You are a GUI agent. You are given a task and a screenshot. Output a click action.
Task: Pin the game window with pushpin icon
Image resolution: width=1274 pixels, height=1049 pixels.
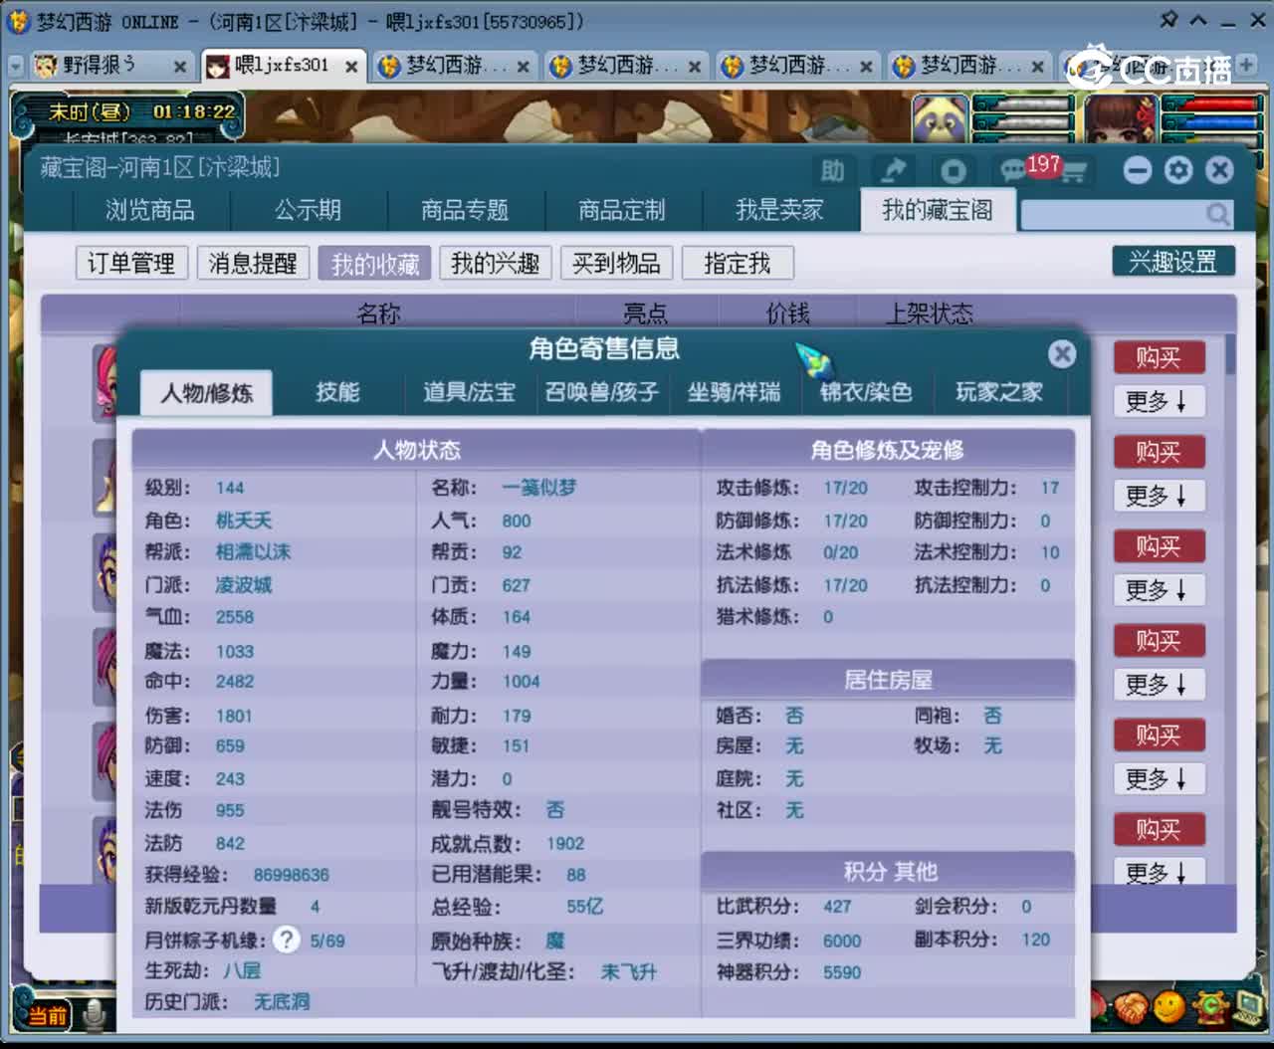(1169, 19)
